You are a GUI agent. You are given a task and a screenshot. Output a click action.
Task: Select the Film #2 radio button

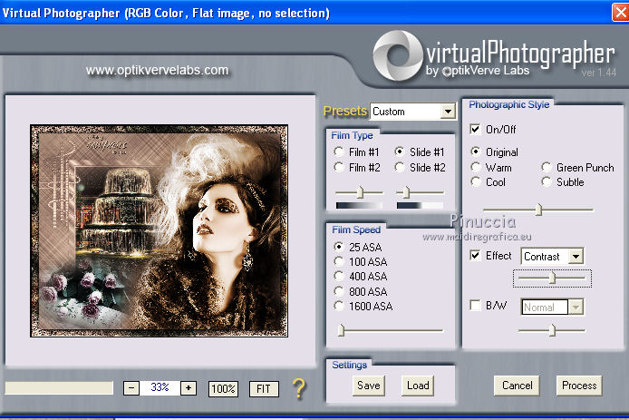click(x=339, y=167)
